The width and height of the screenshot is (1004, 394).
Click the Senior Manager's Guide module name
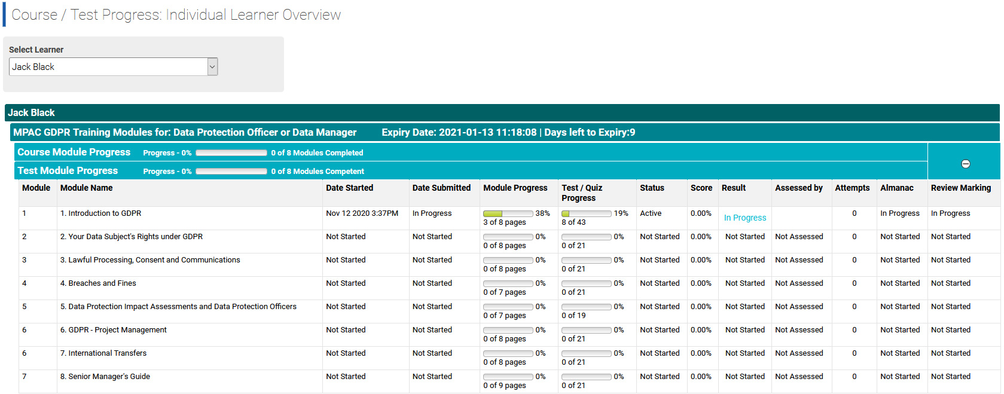[x=109, y=377]
